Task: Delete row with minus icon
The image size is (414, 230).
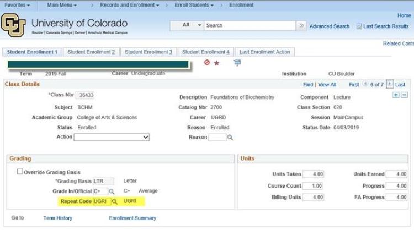Action: [405, 95]
